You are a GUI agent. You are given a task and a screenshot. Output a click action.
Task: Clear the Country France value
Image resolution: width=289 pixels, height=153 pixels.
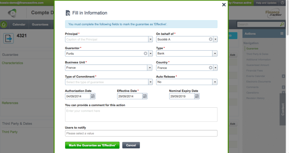coord(210,68)
